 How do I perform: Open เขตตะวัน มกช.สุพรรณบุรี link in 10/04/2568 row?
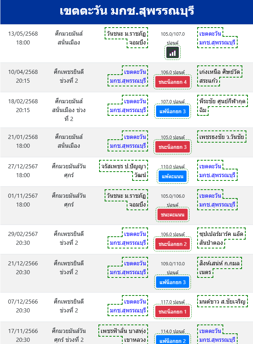128,76
